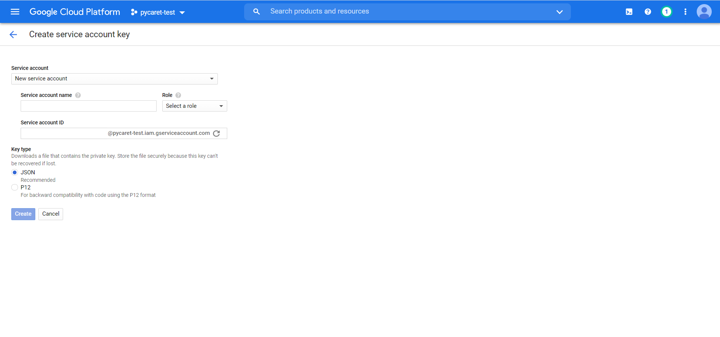720x337 pixels.
Task: Click the Cancel button
Action: click(51, 214)
